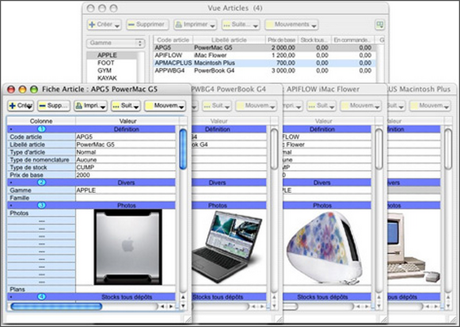Click Créer button in Vue Articles window
This screenshot has height=327, width=460.
click(x=104, y=25)
